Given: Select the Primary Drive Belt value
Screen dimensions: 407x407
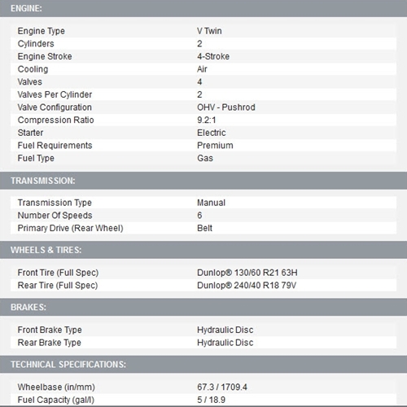Looking at the screenshot, I should (204, 228).
